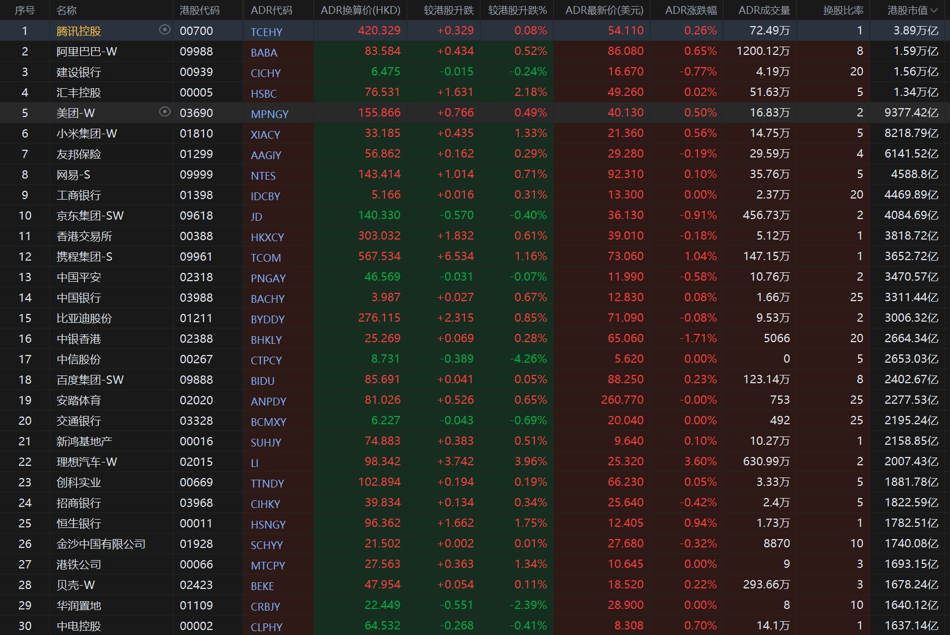Select 交通银行 stock name

pos(79,421)
